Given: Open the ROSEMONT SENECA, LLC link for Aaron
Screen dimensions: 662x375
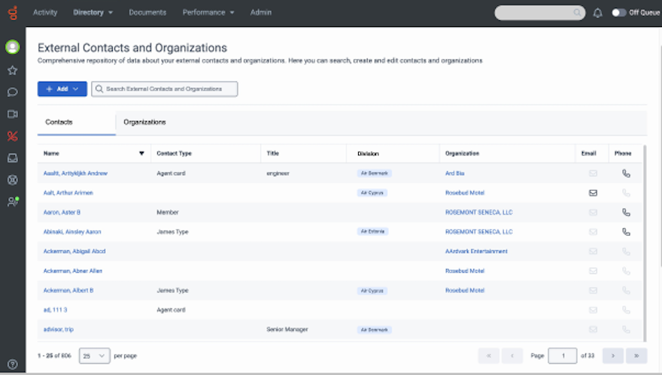Looking at the screenshot, I should [478, 213].
